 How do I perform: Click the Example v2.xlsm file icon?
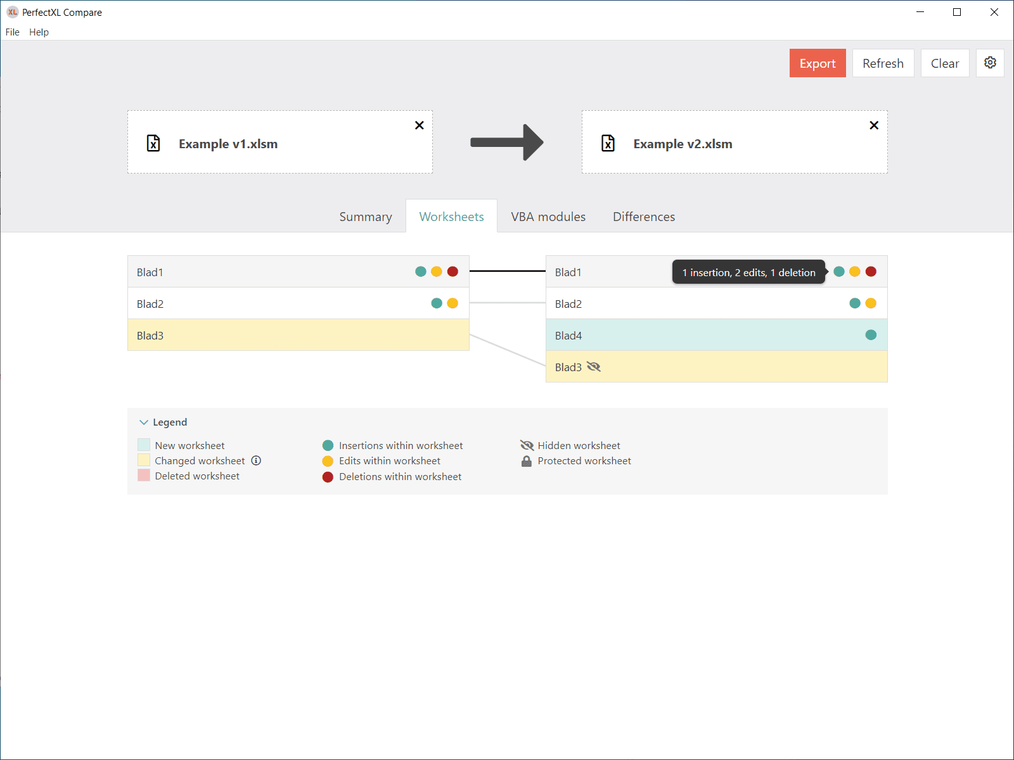[608, 143]
